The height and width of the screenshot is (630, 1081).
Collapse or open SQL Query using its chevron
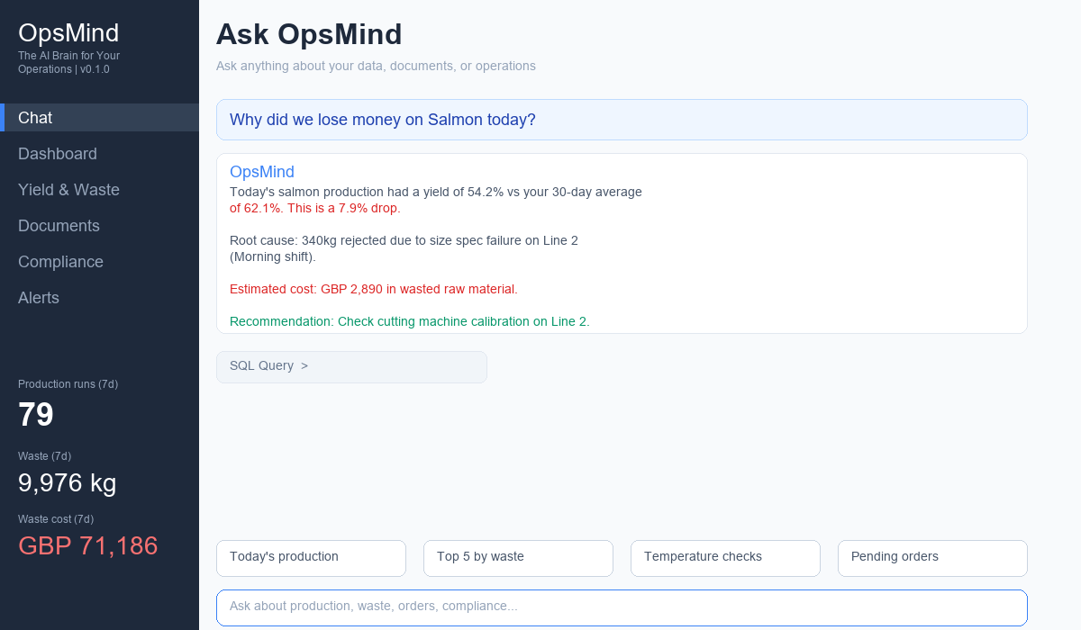[303, 365]
